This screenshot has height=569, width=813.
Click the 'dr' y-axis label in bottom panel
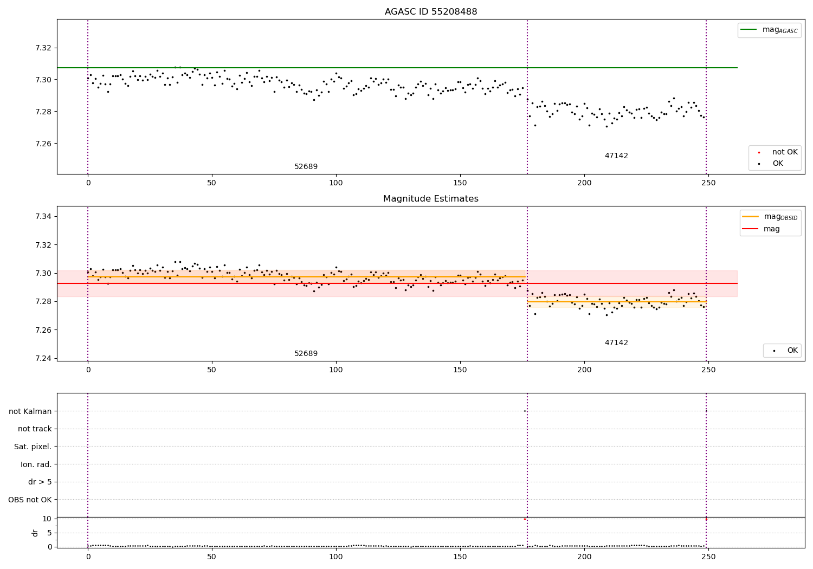pos(35,533)
